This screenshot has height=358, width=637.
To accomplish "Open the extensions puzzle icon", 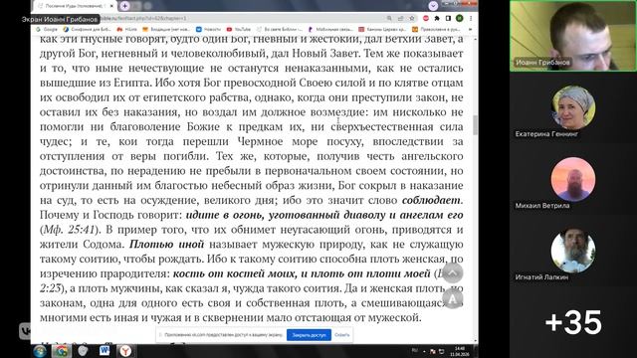I will click(x=437, y=18).
